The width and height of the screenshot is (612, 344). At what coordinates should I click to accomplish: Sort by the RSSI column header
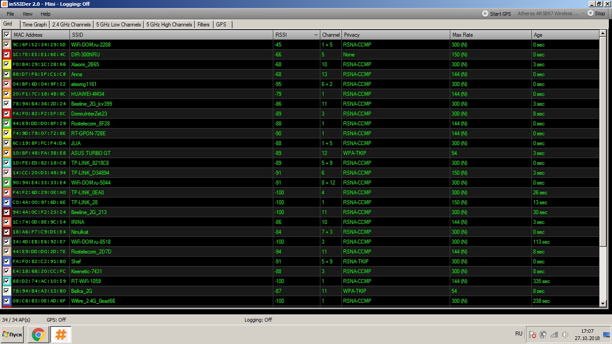point(296,34)
